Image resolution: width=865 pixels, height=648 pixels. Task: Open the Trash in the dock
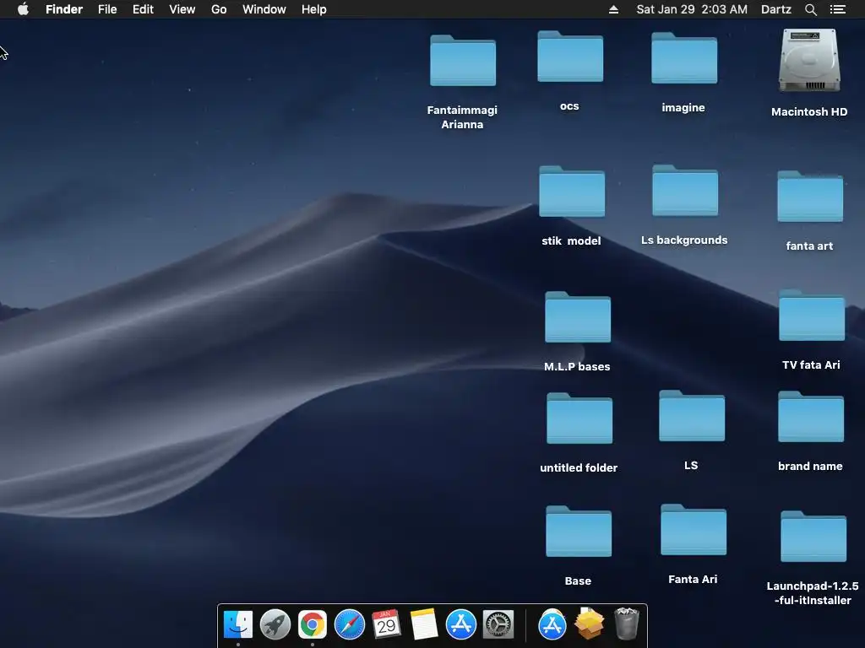(627, 624)
